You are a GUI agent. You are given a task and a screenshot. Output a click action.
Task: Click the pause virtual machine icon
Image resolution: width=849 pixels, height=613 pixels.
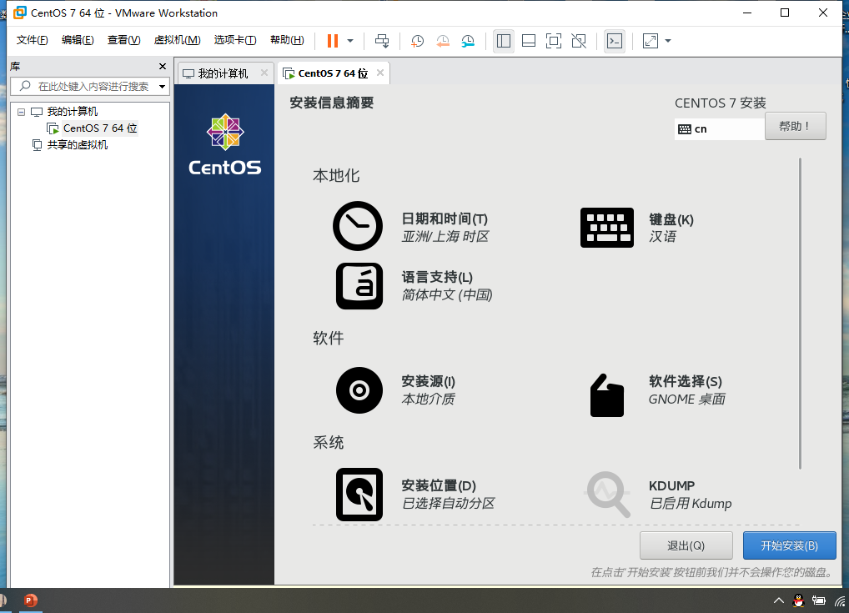pos(333,41)
